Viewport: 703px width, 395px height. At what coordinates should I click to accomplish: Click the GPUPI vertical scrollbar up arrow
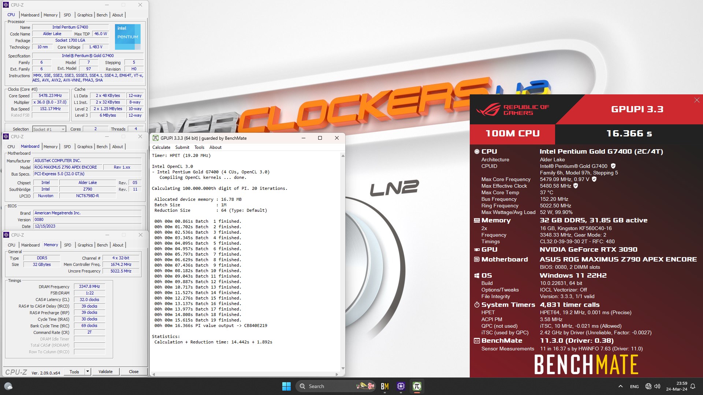point(343,156)
